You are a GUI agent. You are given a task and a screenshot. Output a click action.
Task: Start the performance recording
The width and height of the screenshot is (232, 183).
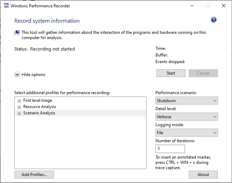tap(171, 73)
